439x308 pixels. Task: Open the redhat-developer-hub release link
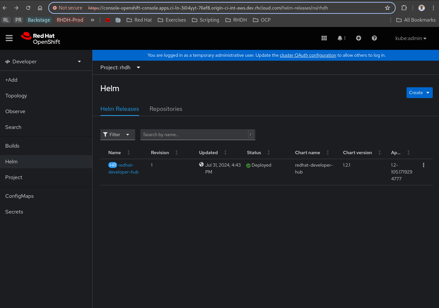pyautogui.click(x=123, y=169)
